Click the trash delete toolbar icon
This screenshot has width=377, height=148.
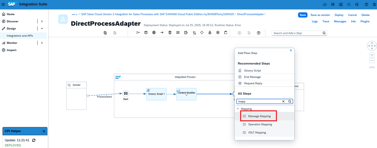170,33
